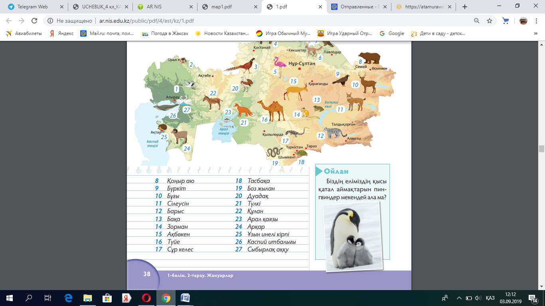Open the Windows Start menu

(x=10, y=298)
